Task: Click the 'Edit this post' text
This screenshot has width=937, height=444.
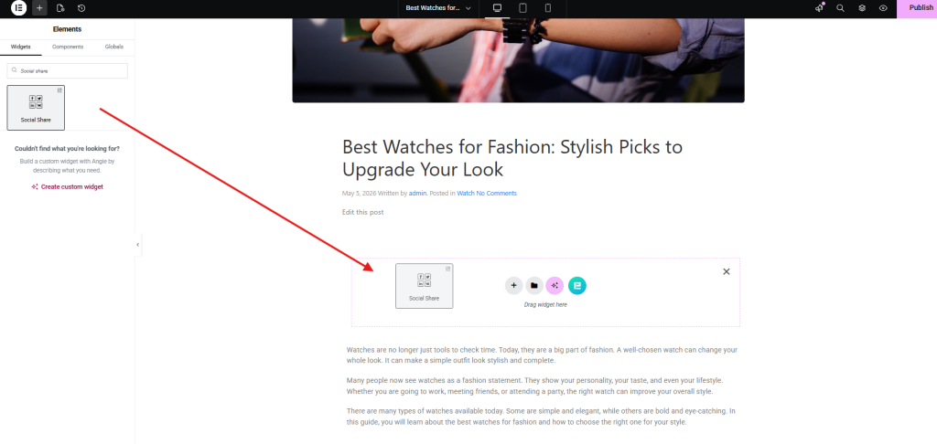Action: tap(362, 213)
